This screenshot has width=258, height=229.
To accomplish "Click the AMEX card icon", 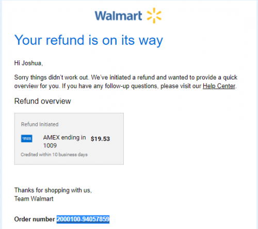I will (x=27, y=139).
